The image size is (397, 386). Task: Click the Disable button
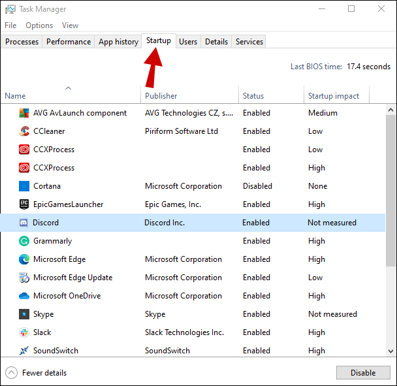pyautogui.click(x=363, y=372)
